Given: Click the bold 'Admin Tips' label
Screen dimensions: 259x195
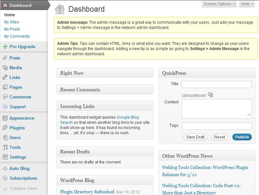Looking at the screenshot, I should 67,44.
